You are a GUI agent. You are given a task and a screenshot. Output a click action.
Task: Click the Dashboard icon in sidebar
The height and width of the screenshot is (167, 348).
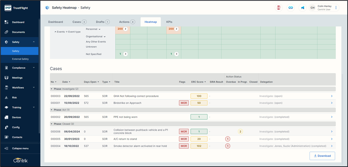tap(6, 22)
